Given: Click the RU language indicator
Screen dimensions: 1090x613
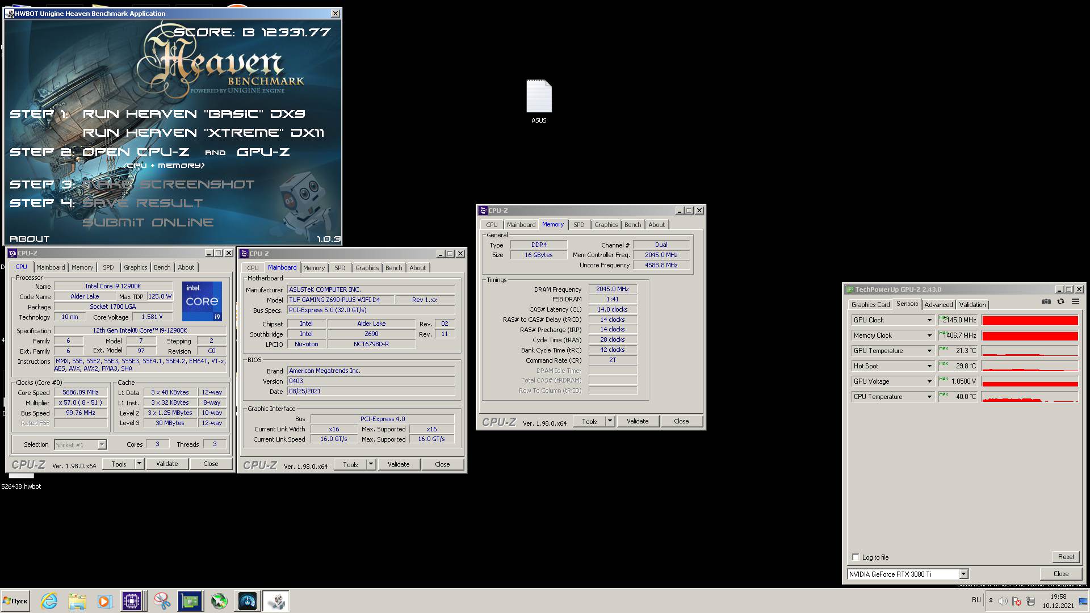Looking at the screenshot, I should click(x=976, y=600).
